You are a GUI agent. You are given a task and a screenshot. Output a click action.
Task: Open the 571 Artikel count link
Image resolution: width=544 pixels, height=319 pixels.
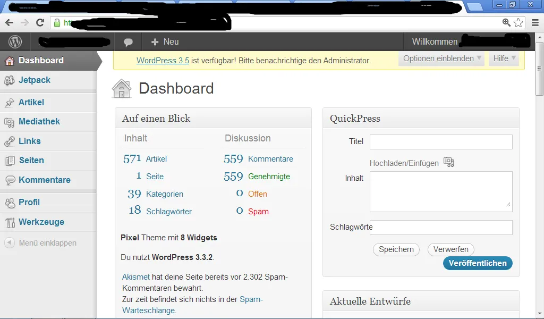[132, 159]
